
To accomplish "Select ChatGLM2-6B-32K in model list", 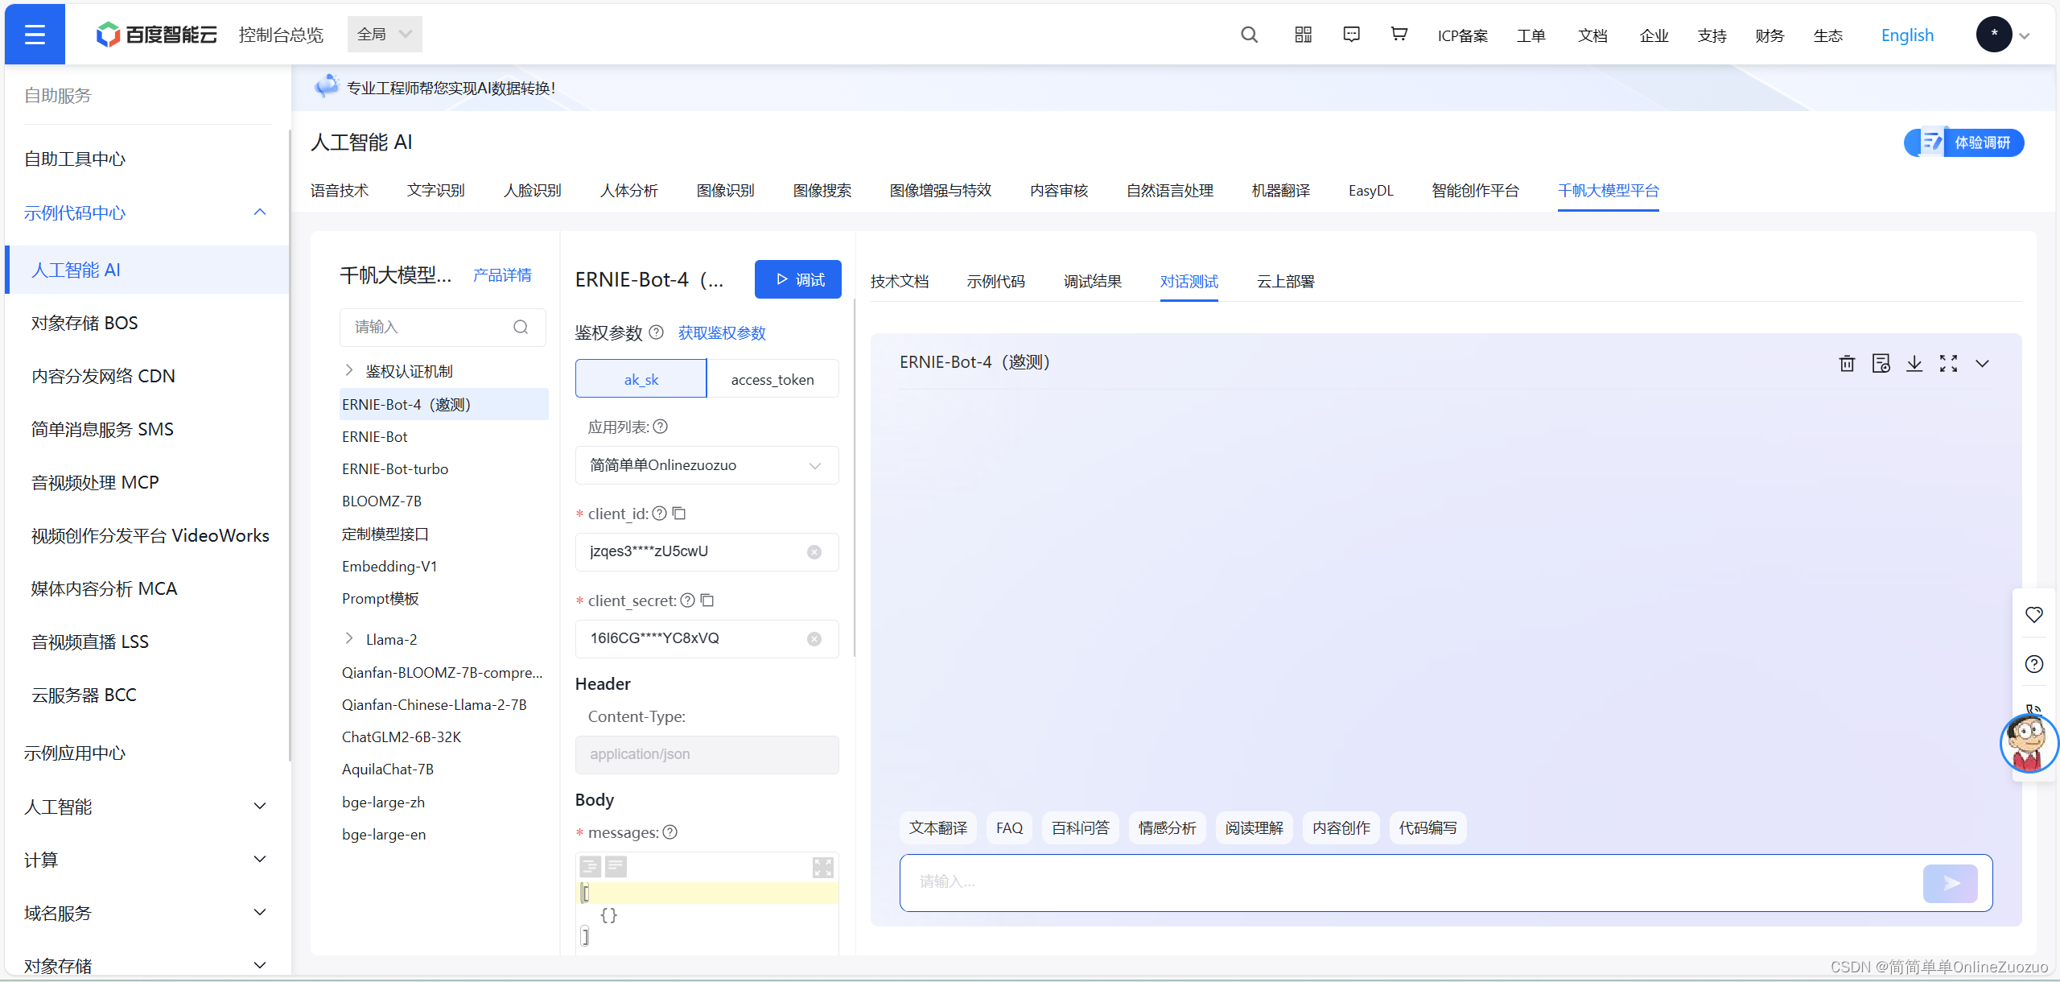I will tap(402, 737).
